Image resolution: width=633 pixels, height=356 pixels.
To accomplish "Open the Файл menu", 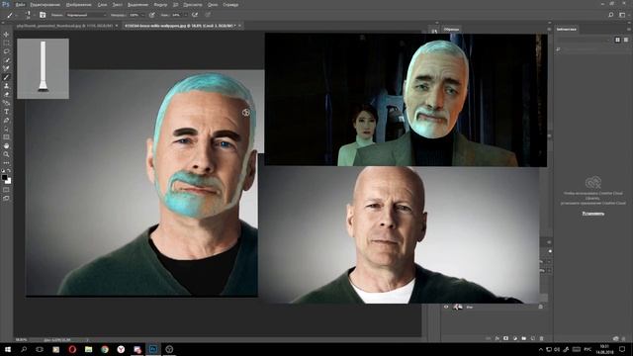I will (20, 5).
